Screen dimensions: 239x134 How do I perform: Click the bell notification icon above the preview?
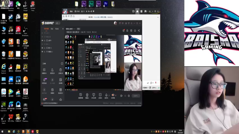(x=135, y=31)
